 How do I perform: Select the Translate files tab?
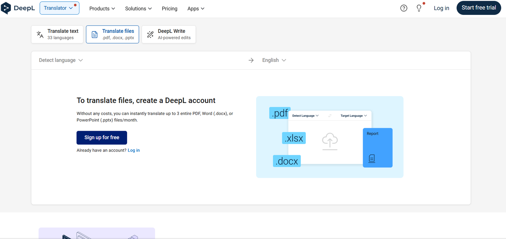[113, 34]
